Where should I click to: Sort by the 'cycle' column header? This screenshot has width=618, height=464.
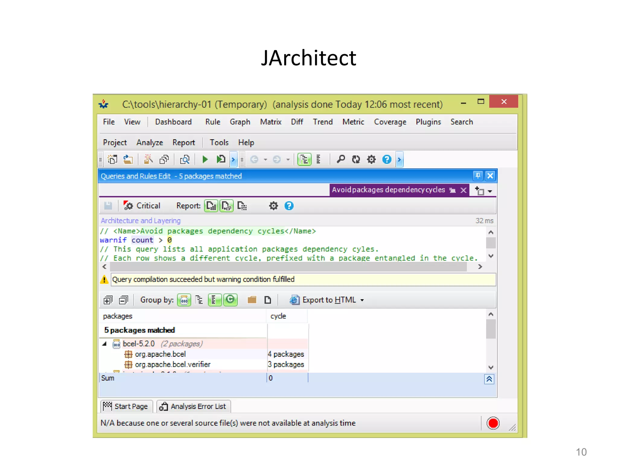pos(287,316)
